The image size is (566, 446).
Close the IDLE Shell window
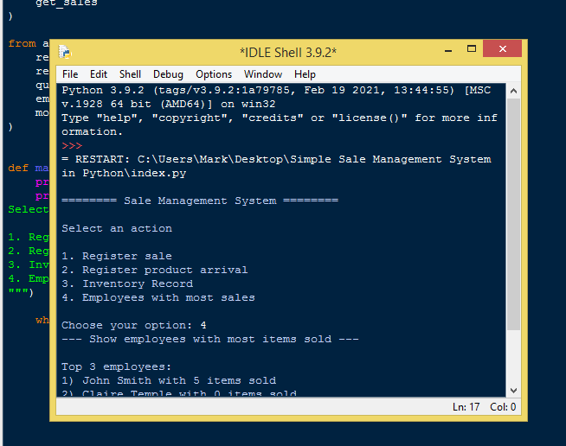click(x=502, y=49)
